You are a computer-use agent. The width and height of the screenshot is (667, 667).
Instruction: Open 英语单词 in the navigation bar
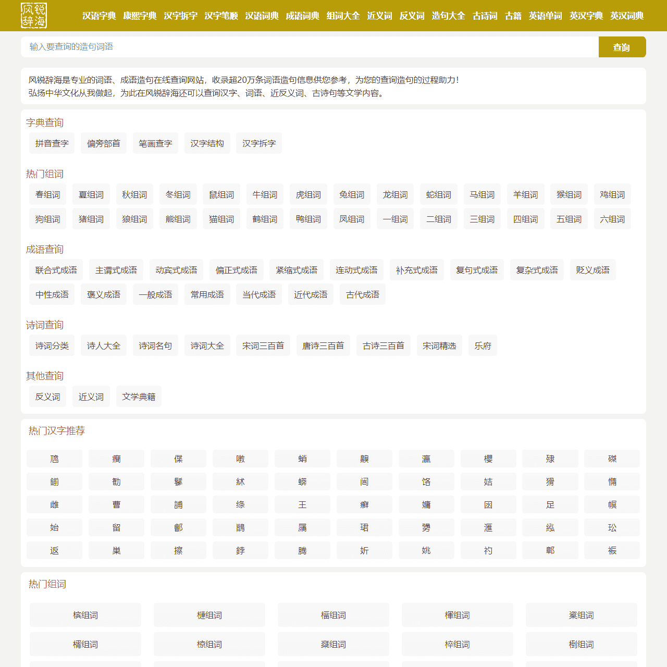[545, 16]
